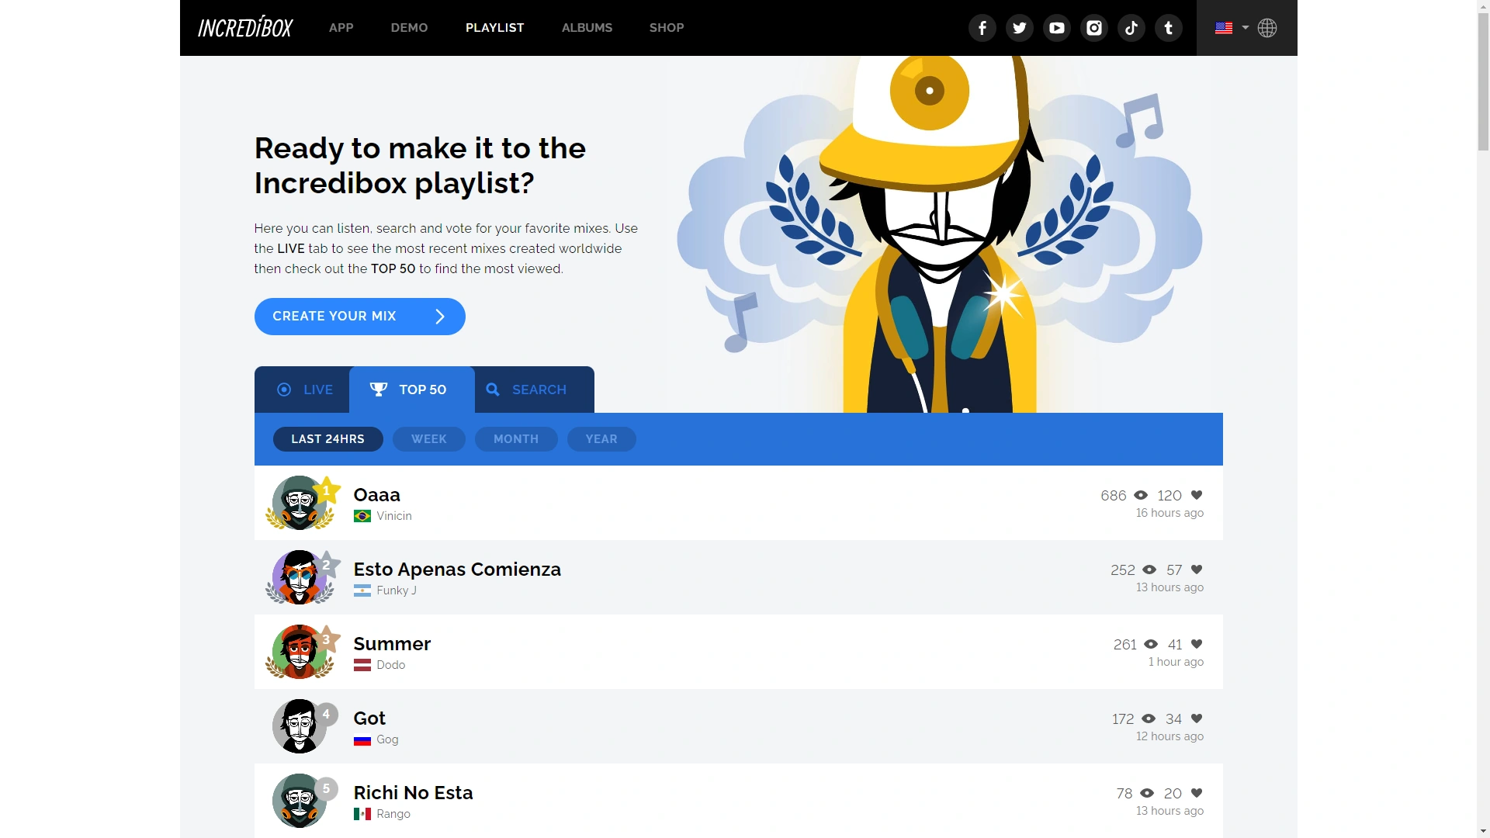Click the Incredibox logo
Screen dimensions: 1490x838
pos(245,28)
